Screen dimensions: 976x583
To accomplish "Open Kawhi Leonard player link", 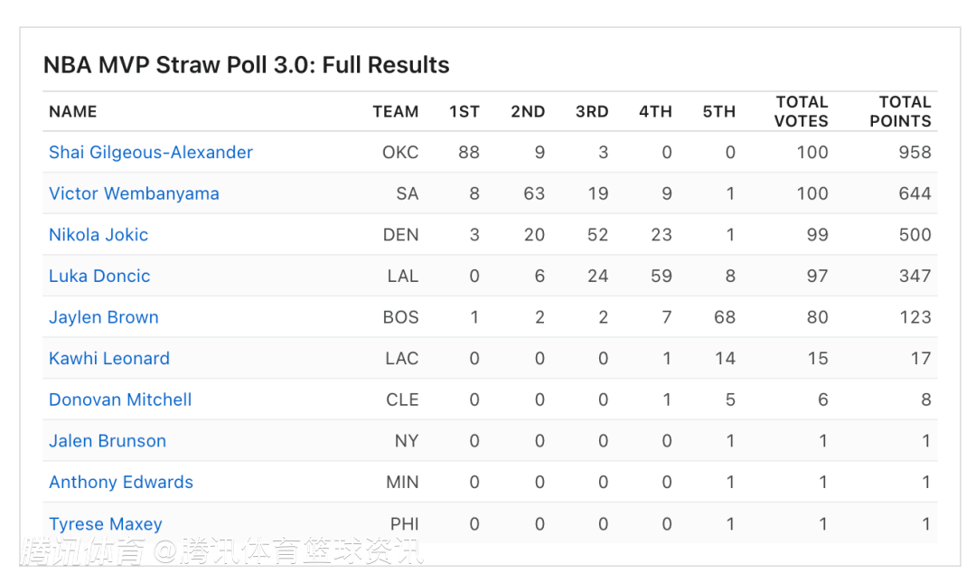I will pyautogui.click(x=109, y=359).
